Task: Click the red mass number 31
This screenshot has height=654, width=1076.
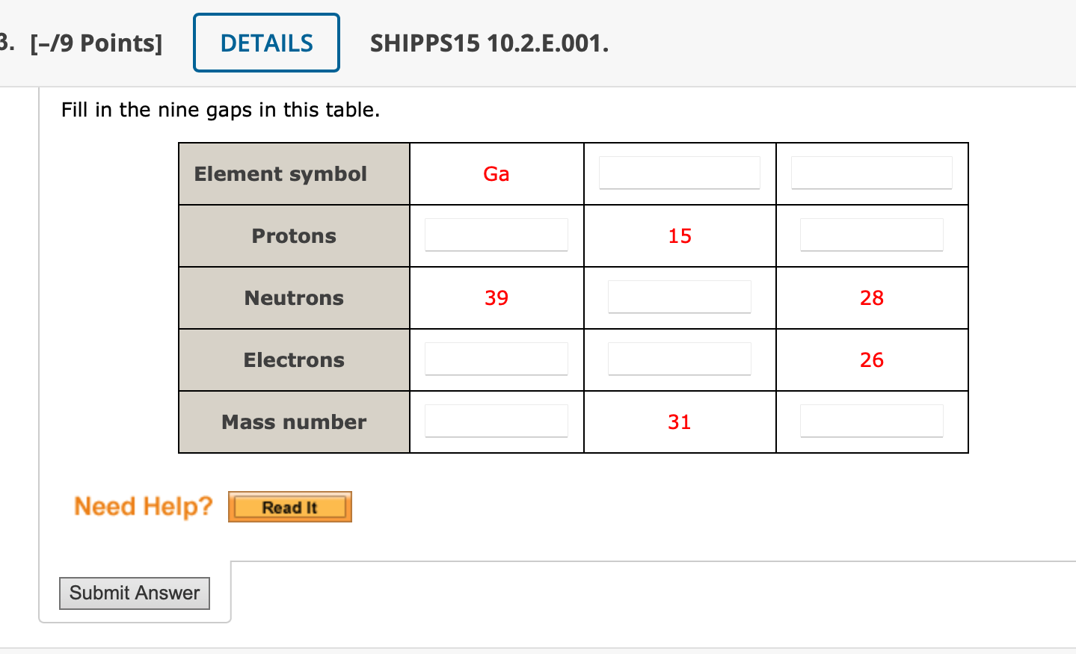Action: 679,422
